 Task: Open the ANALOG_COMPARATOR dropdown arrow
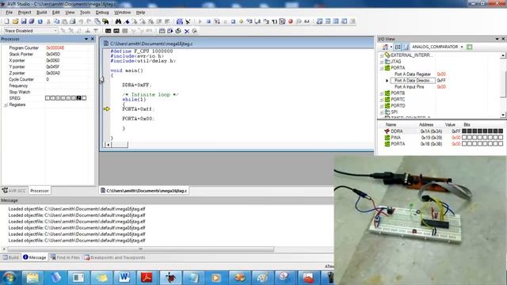click(462, 47)
